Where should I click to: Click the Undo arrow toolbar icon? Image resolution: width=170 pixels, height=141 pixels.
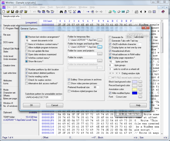tap(35, 12)
